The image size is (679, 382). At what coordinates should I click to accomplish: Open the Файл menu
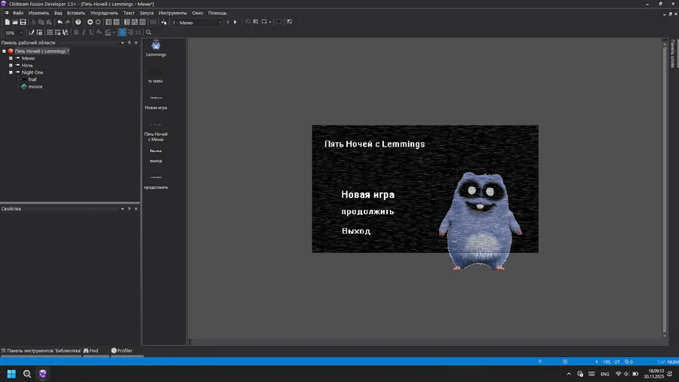(x=18, y=13)
